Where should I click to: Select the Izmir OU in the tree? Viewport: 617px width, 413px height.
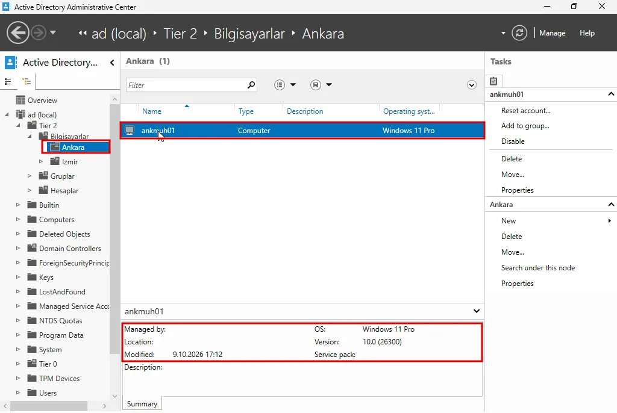70,162
